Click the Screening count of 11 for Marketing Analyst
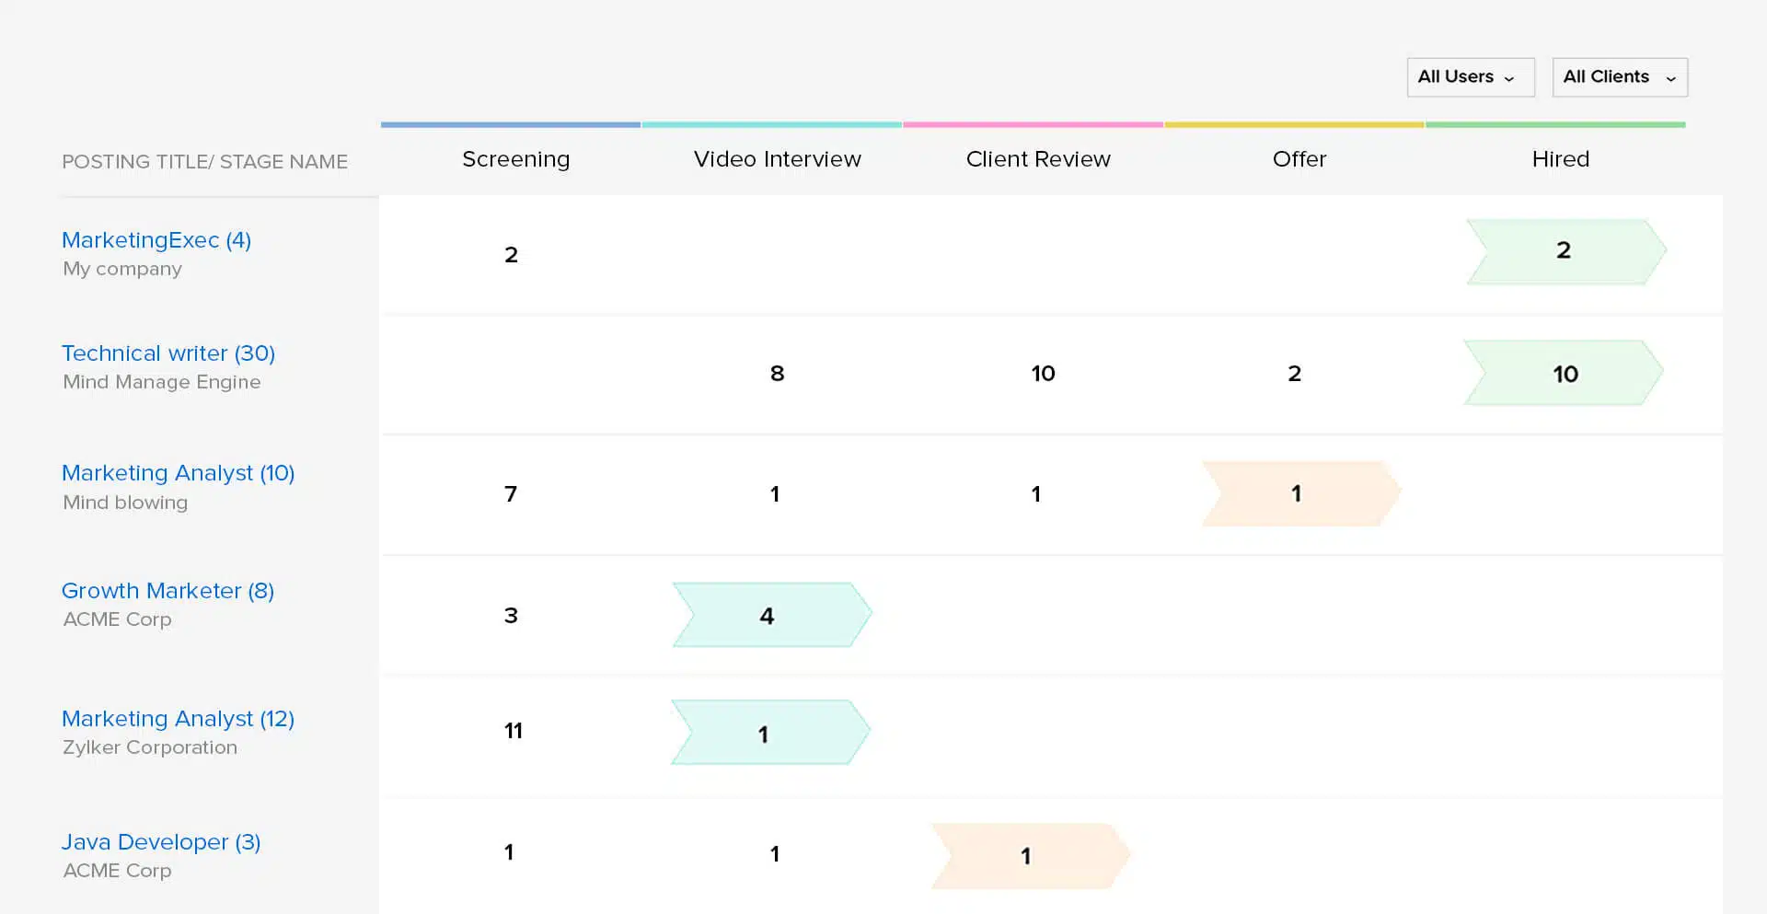The height and width of the screenshot is (914, 1767). 513,730
